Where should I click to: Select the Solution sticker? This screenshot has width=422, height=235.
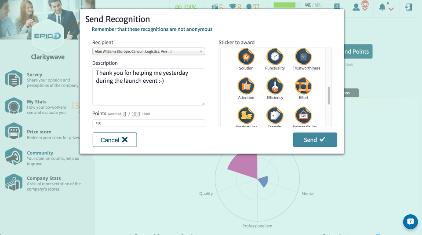(246, 57)
